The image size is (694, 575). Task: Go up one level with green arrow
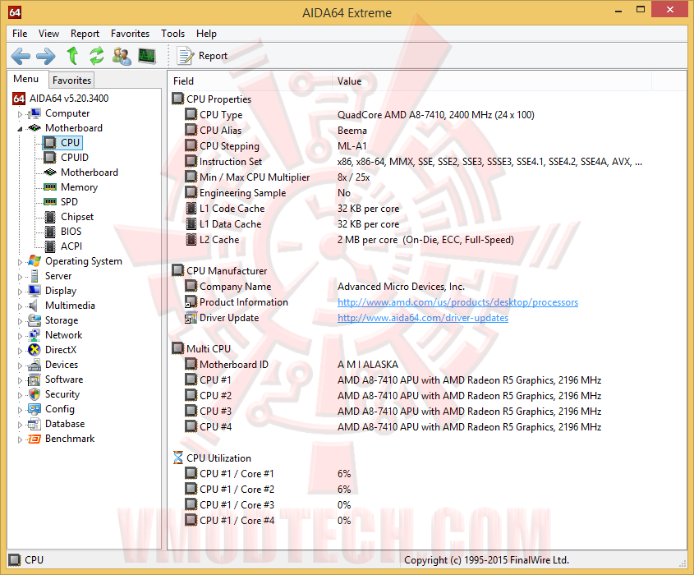pos(72,56)
